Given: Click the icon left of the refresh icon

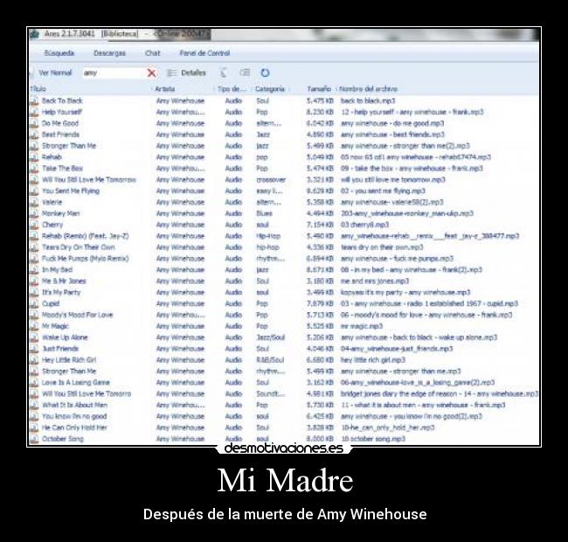Looking at the screenshot, I should 245,73.
